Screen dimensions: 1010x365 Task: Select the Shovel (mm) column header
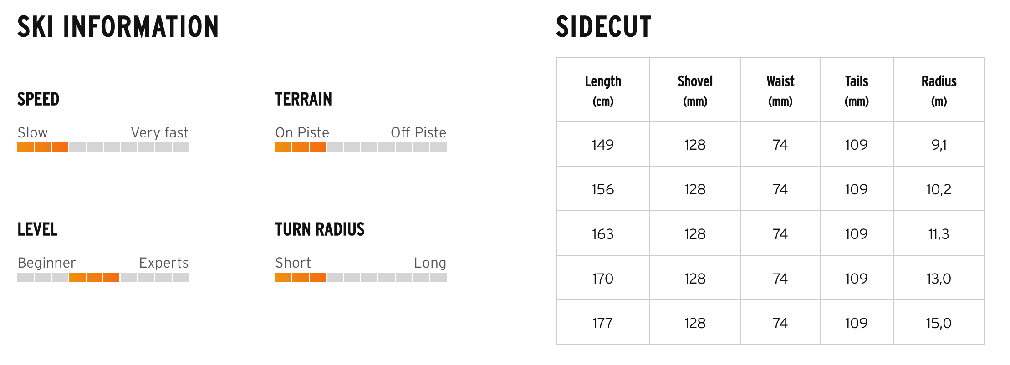(x=695, y=90)
